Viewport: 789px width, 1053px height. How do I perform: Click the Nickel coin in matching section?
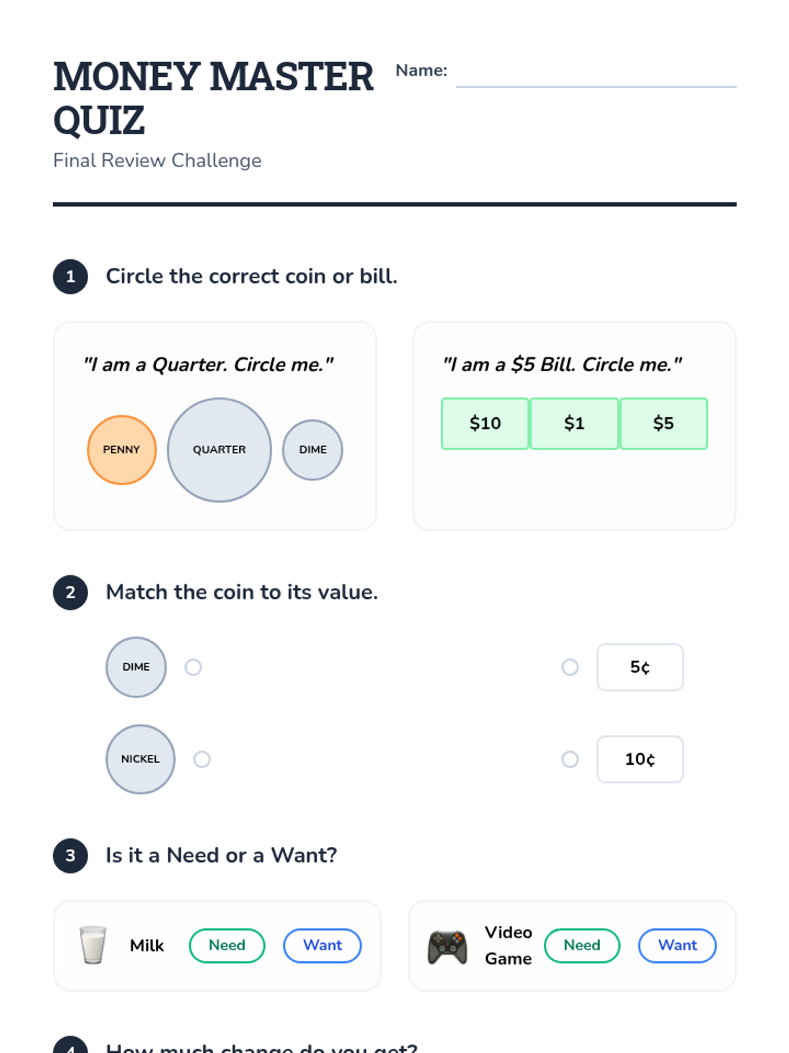tap(141, 759)
